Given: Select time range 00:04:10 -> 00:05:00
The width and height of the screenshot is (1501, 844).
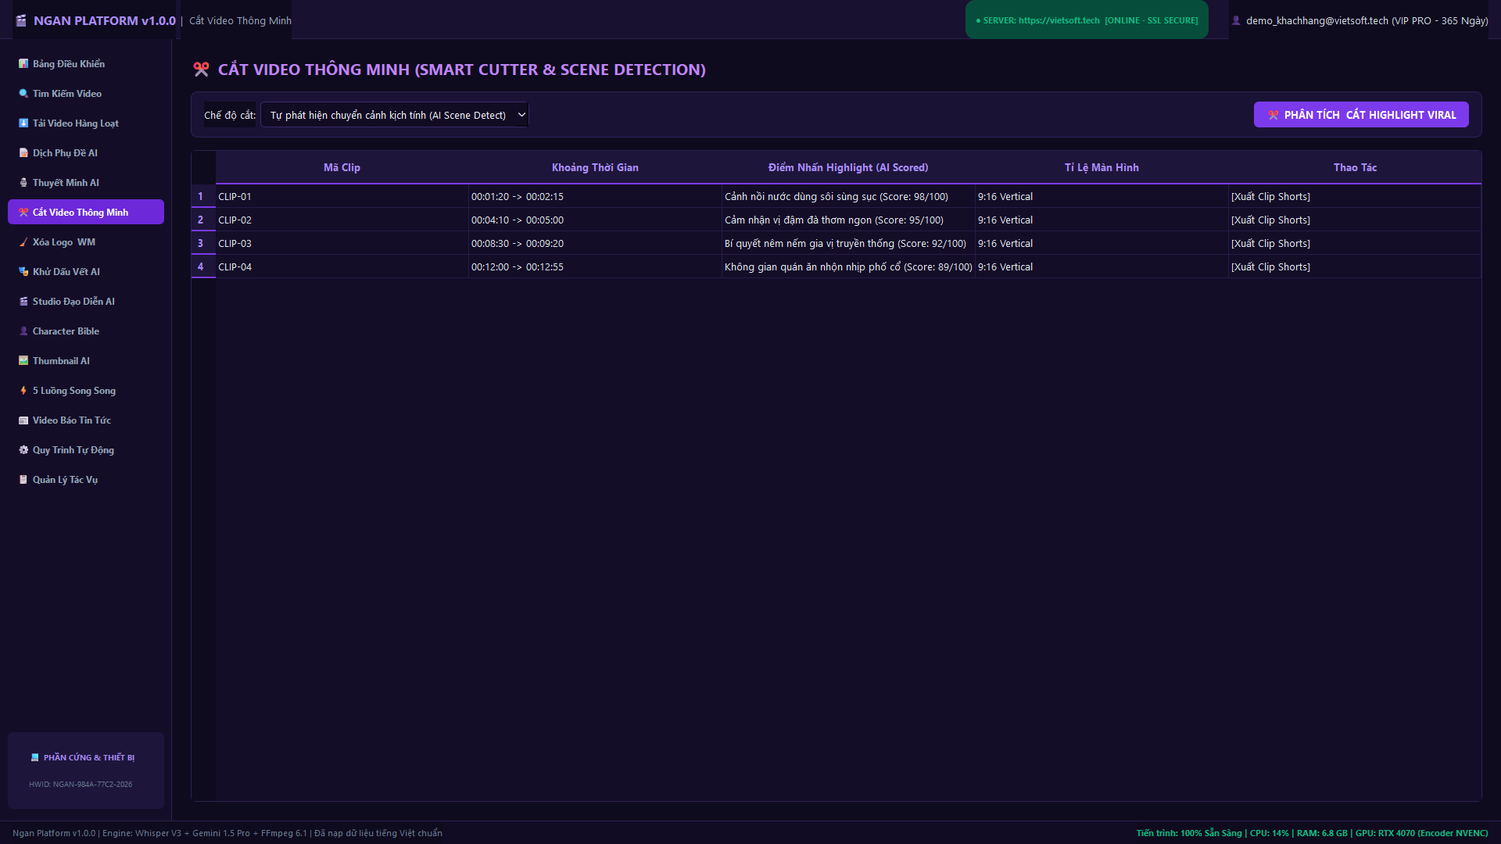Looking at the screenshot, I should (x=595, y=220).
